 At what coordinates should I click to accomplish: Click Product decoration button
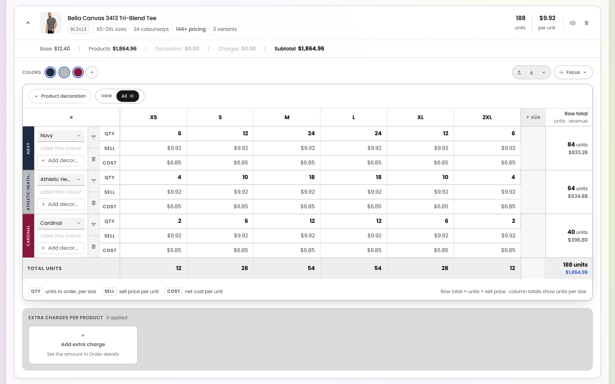60,96
